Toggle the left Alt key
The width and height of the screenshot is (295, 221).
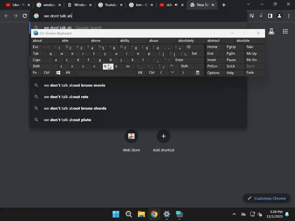point(69,73)
